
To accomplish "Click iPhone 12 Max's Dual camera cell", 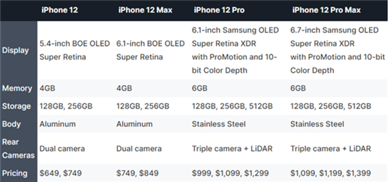I will pos(139,149).
